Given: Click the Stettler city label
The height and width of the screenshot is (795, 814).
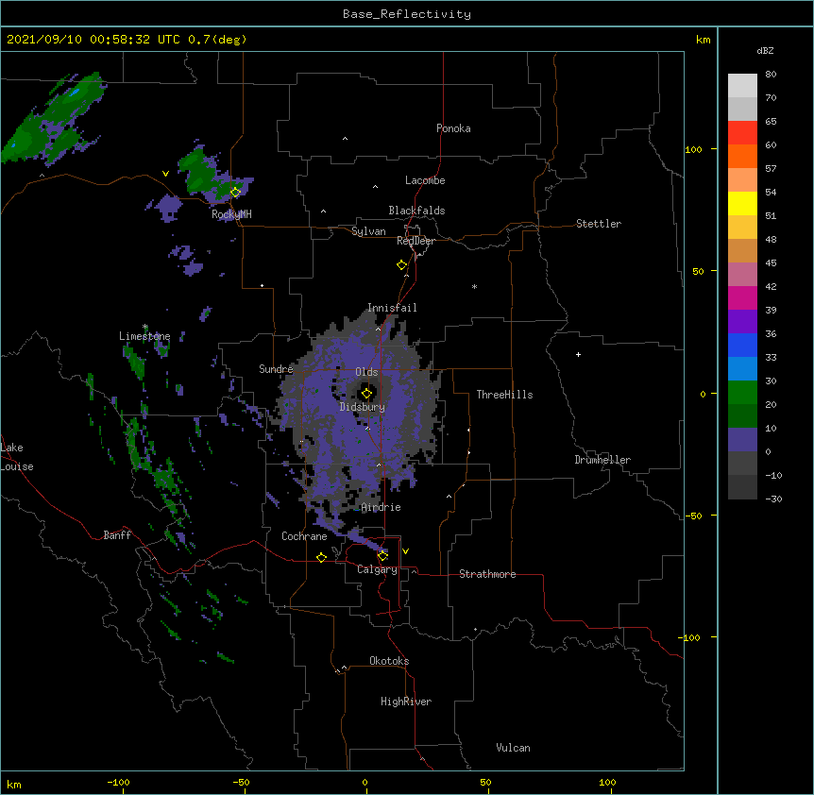Looking at the screenshot, I should (599, 224).
